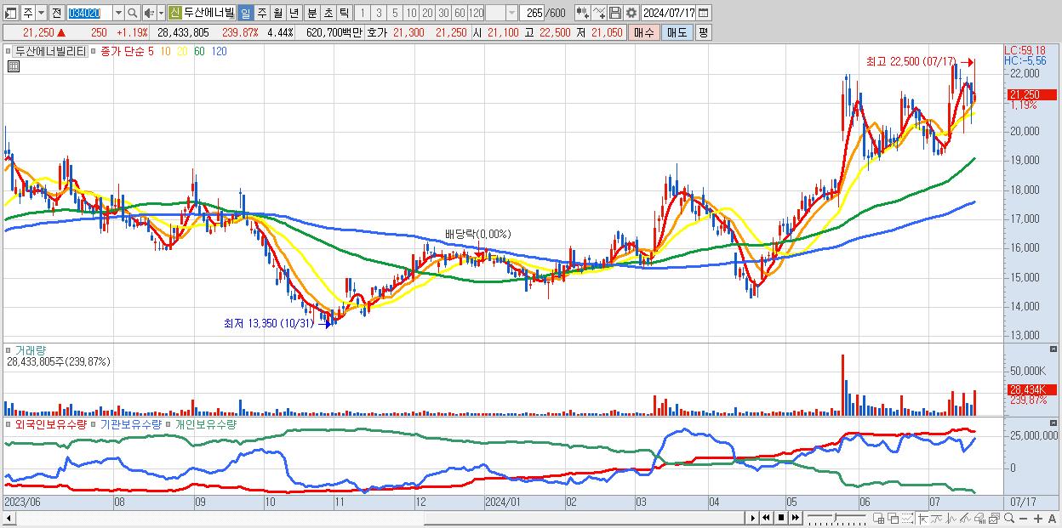Image resolution: width=1062 pixels, height=528 pixels.
Task: Click the stop button in bottom bar
Action: tap(781, 518)
